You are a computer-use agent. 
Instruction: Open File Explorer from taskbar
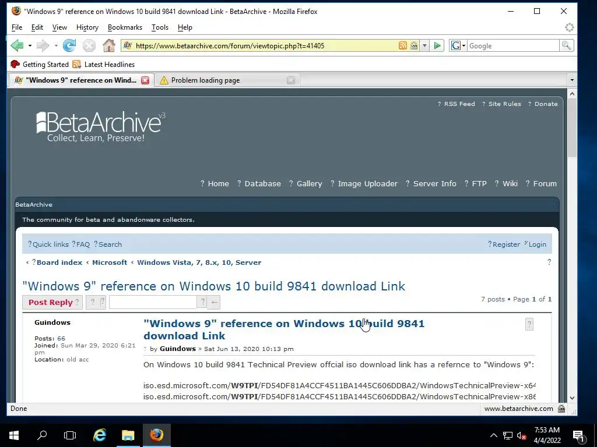128,435
